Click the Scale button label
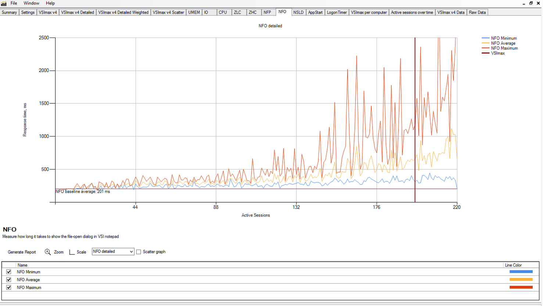Screen dimensions: 543x306 point(81,252)
